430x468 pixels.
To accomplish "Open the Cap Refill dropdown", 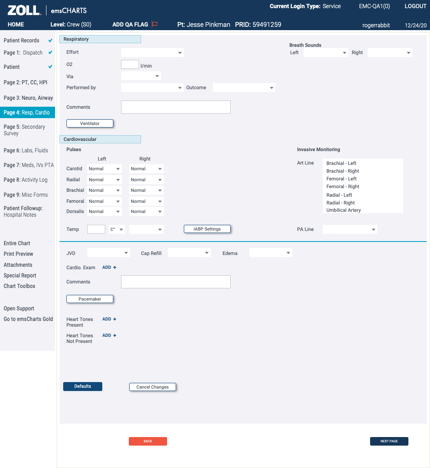I will pos(189,253).
